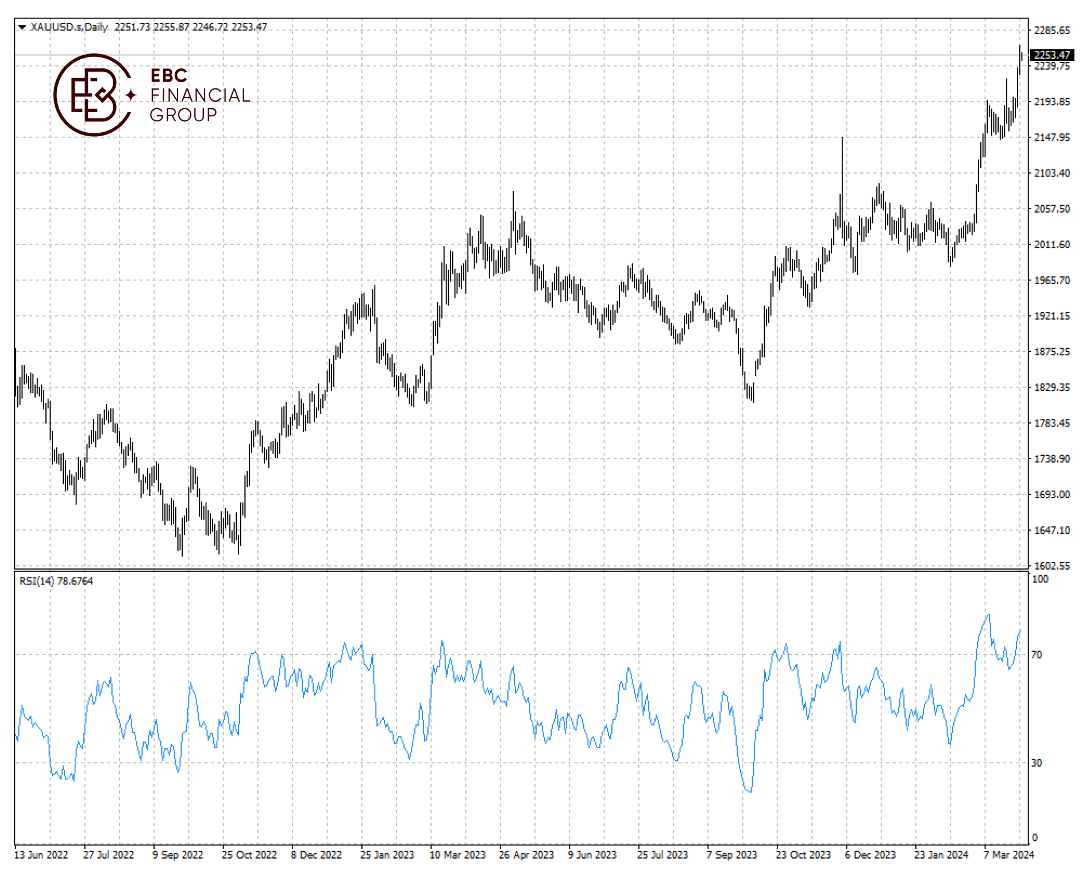Click the 10 Mar 2023 date label

[x=457, y=855]
